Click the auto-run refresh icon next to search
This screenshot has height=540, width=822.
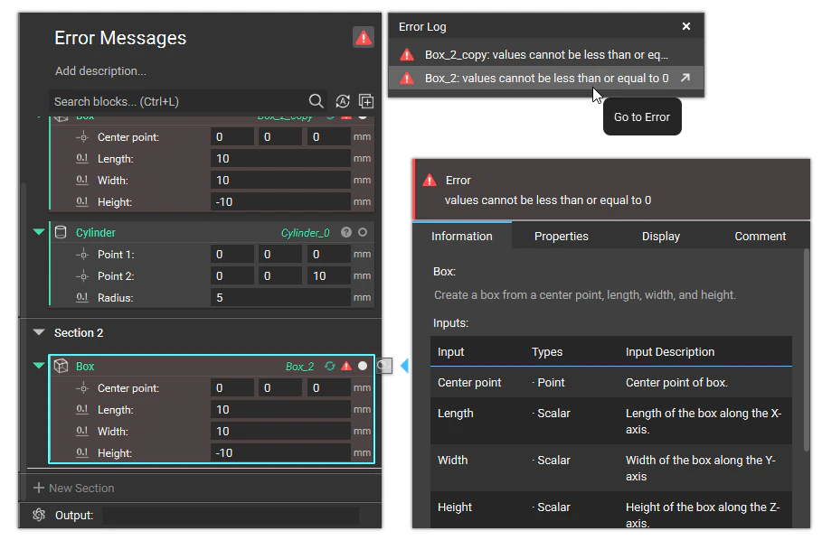[343, 101]
